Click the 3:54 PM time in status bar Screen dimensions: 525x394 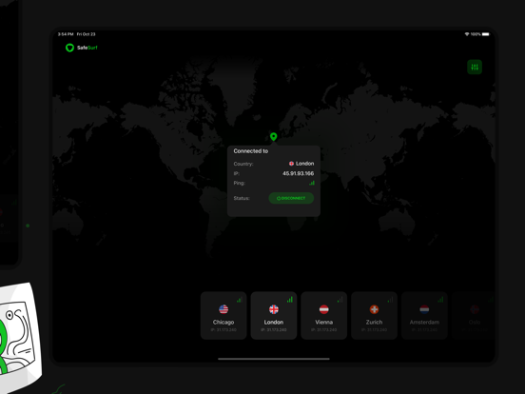click(66, 34)
